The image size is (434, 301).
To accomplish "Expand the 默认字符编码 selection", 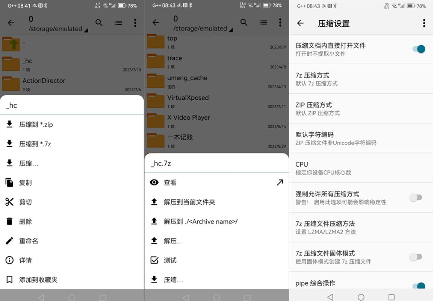I will (361, 138).
